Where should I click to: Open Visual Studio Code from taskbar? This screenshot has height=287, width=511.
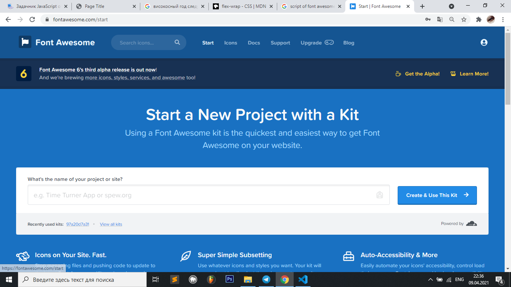click(303, 279)
